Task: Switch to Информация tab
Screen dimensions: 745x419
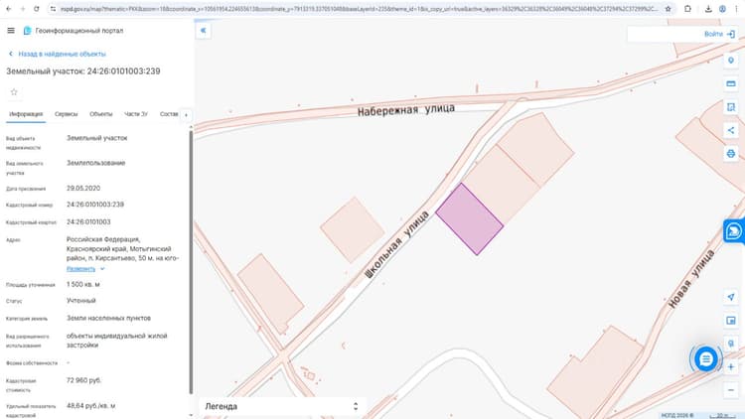Action: point(26,114)
